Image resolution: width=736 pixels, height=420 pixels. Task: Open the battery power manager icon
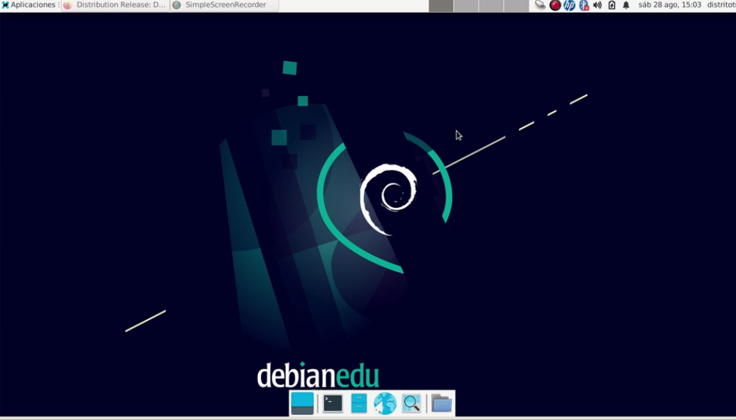[x=611, y=5]
